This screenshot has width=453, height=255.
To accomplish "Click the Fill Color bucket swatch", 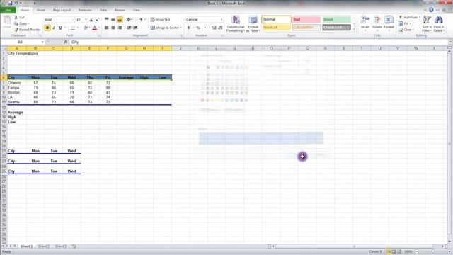I will pos(86,28).
